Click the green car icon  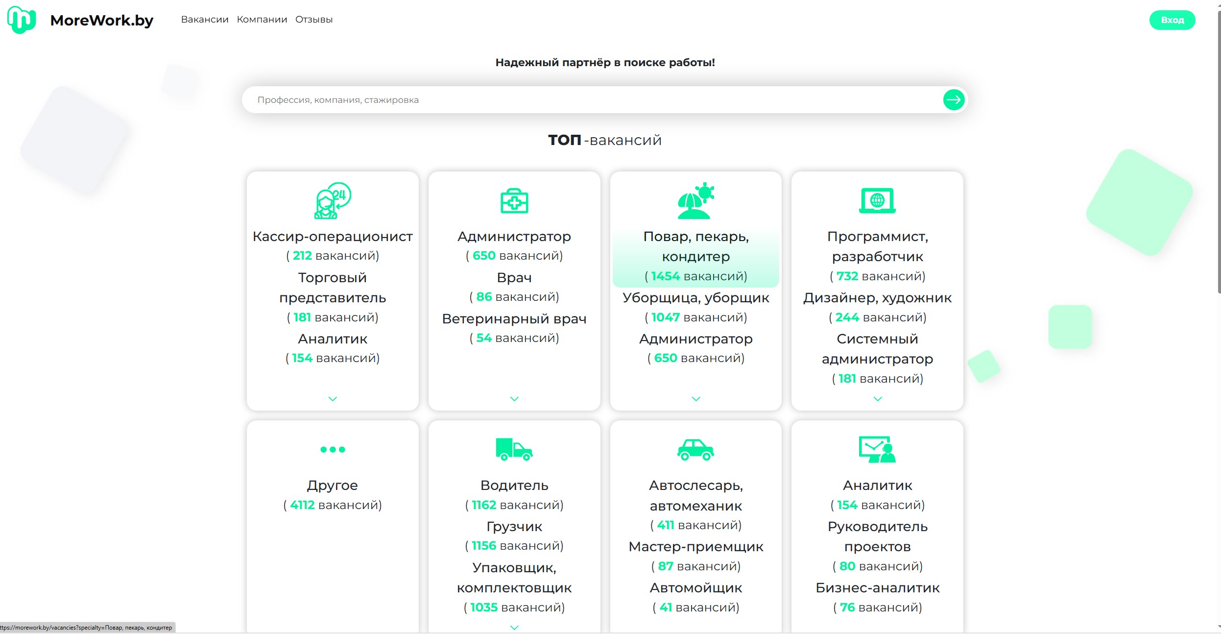click(696, 450)
